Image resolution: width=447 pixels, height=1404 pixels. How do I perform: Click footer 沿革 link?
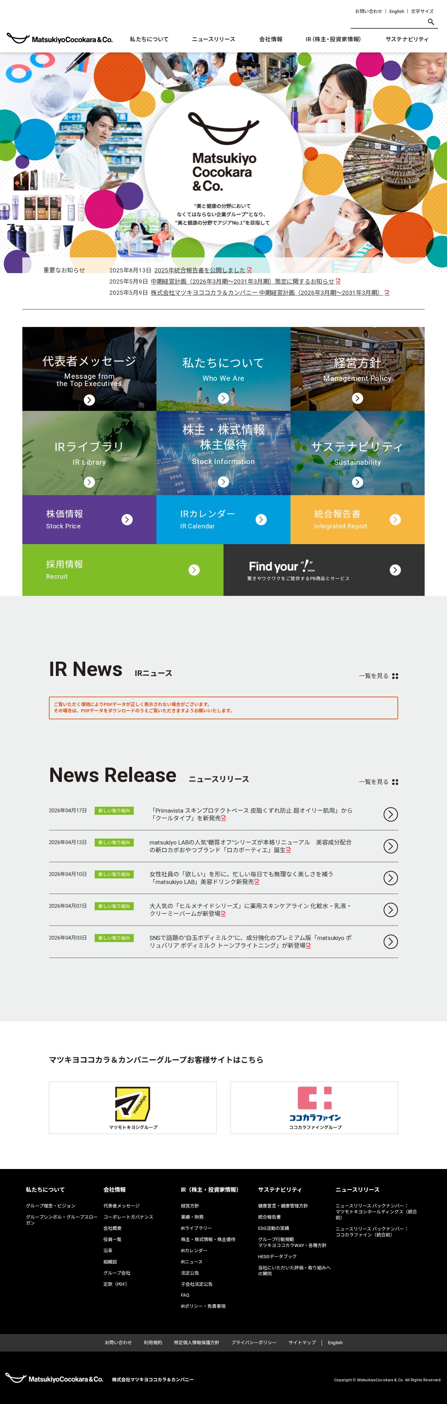coord(108,1250)
